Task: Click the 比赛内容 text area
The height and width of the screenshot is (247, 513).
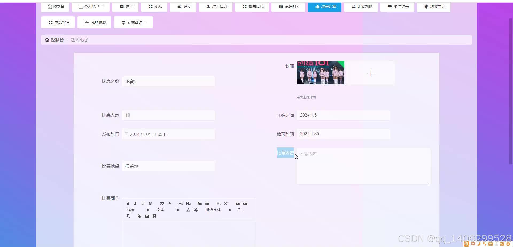Action: 363,166
